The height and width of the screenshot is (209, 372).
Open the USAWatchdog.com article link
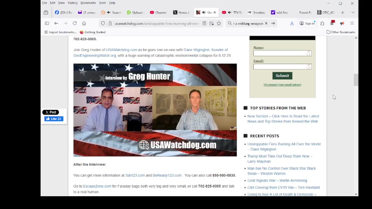pos(121,50)
